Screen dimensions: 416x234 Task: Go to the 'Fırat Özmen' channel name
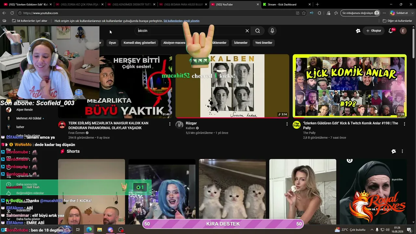[x=76, y=133]
